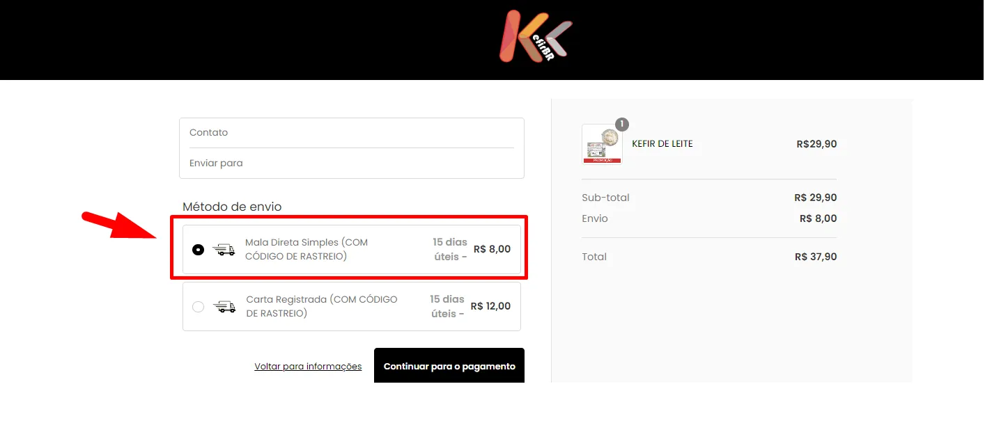Select Carta Registrada radio button
This screenshot has width=985, height=423.
[x=199, y=307]
